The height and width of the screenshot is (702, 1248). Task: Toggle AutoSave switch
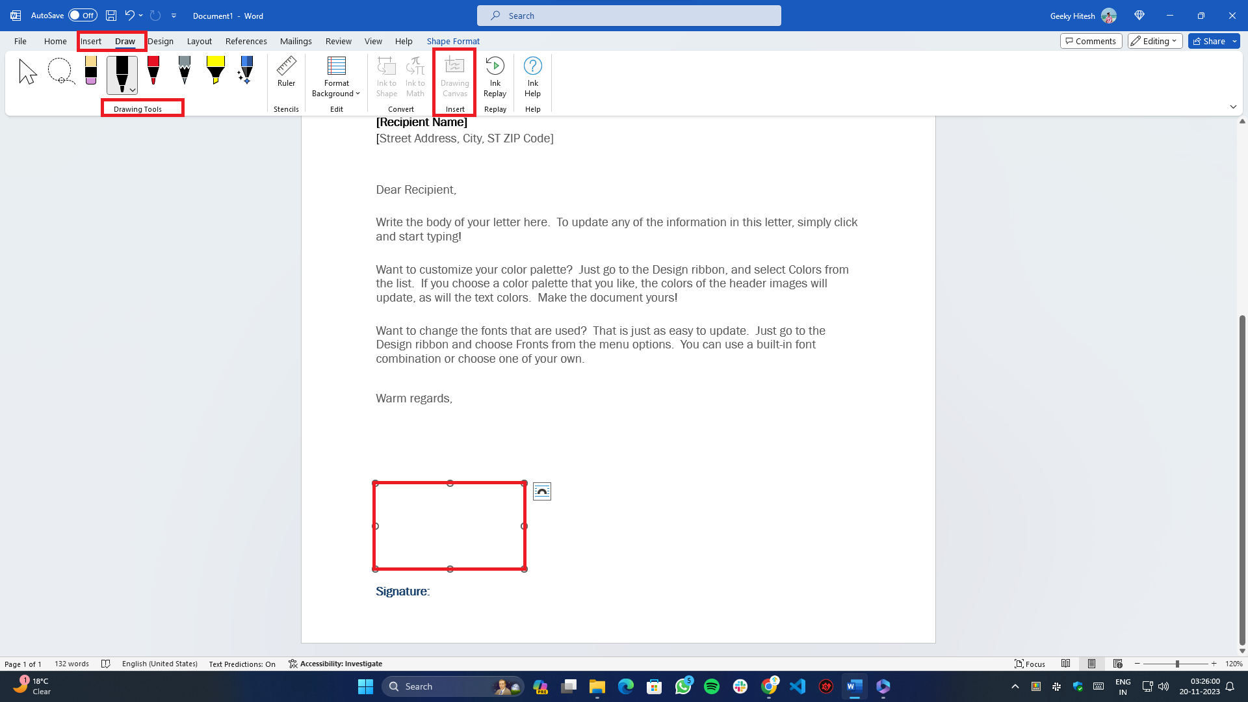pos(83,16)
